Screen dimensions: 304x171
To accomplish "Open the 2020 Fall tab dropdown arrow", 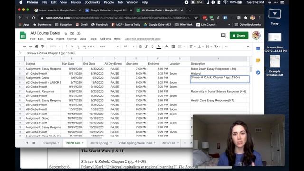I will click(x=82, y=143).
